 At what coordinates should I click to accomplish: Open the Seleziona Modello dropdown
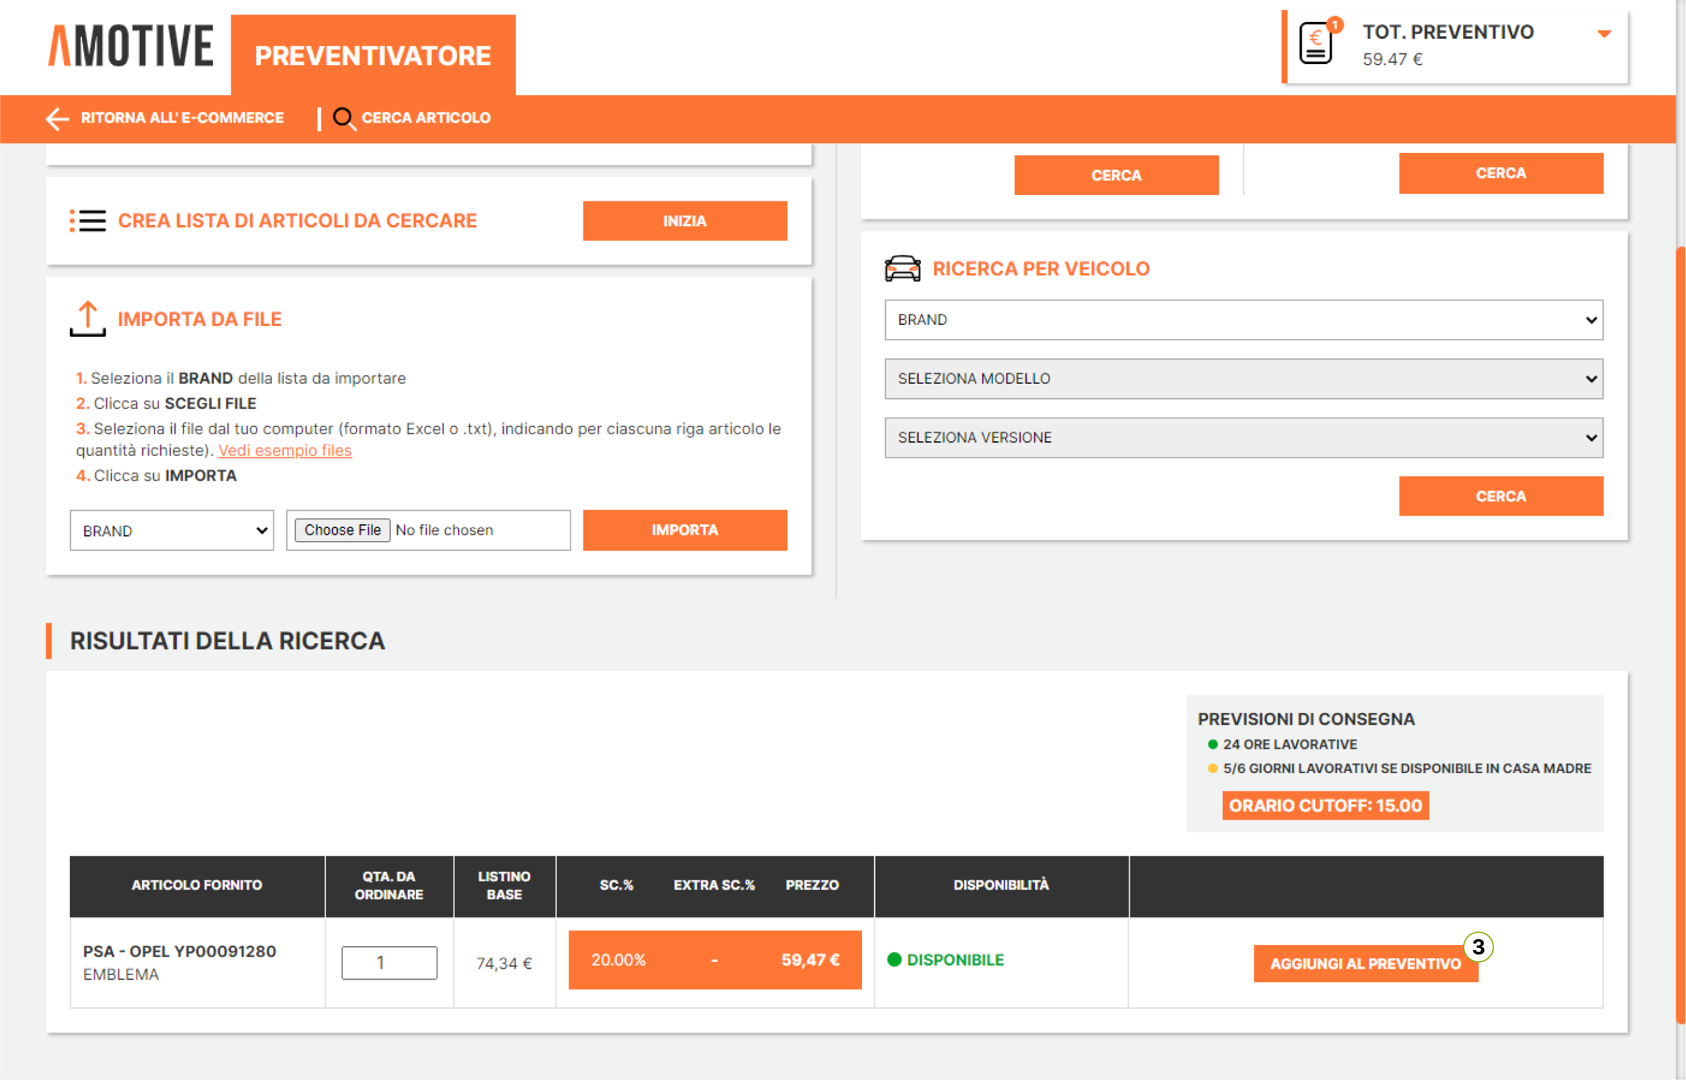(x=1243, y=378)
